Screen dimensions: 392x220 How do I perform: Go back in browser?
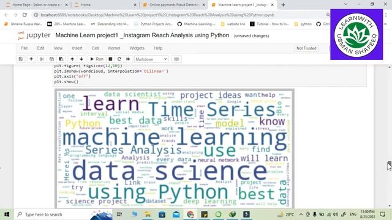coord(6,15)
